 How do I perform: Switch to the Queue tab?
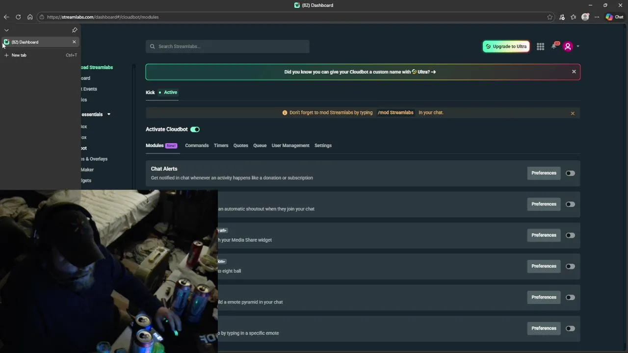[260, 146]
